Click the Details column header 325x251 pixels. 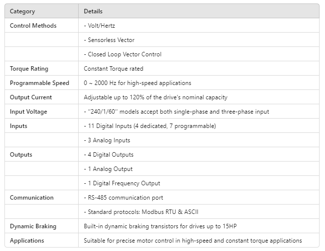[93, 11]
